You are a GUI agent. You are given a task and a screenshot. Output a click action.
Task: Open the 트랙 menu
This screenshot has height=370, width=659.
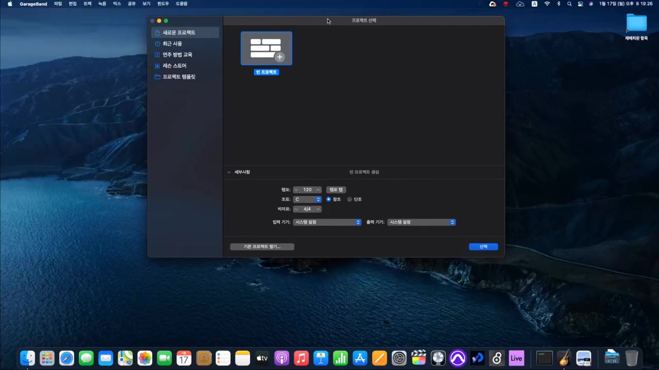[x=87, y=4]
